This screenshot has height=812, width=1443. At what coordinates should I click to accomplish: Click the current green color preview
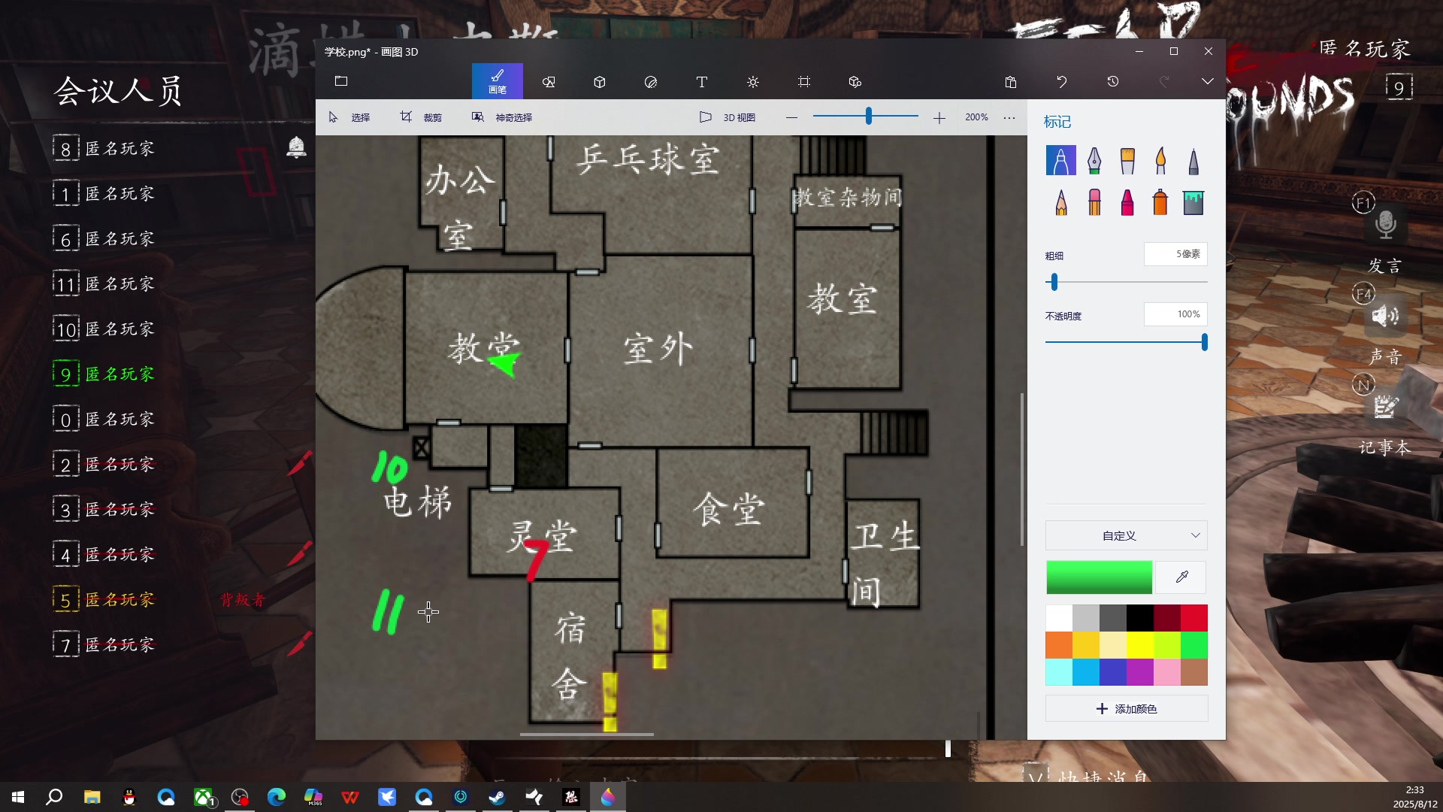pyautogui.click(x=1099, y=577)
